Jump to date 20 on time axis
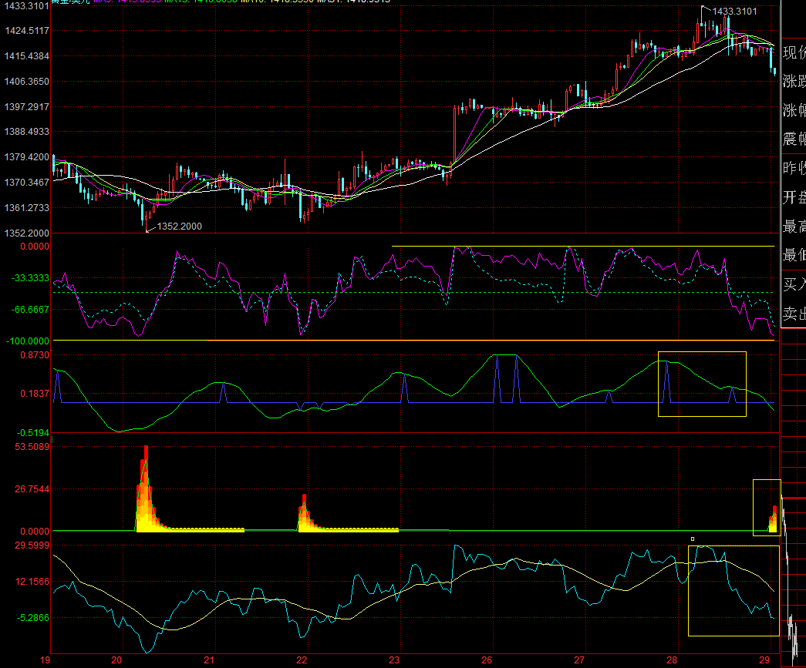 pos(116,660)
